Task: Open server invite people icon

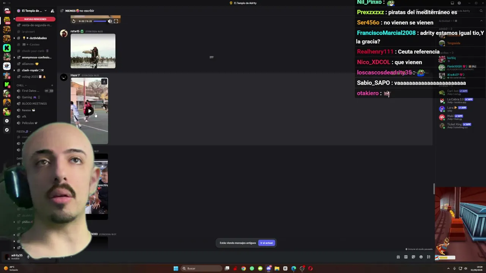Action: point(52,11)
